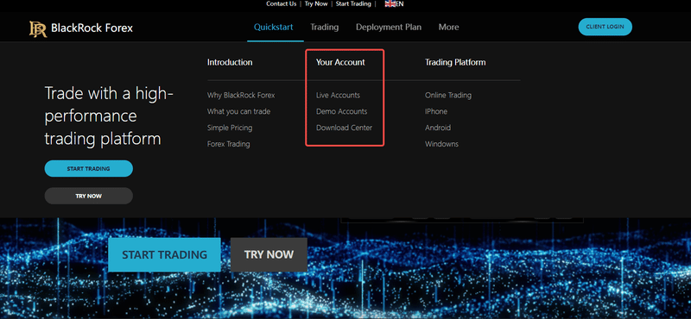Click the high-performance trading platform headline
The width and height of the screenshot is (691, 319).
(x=110, y=116)
